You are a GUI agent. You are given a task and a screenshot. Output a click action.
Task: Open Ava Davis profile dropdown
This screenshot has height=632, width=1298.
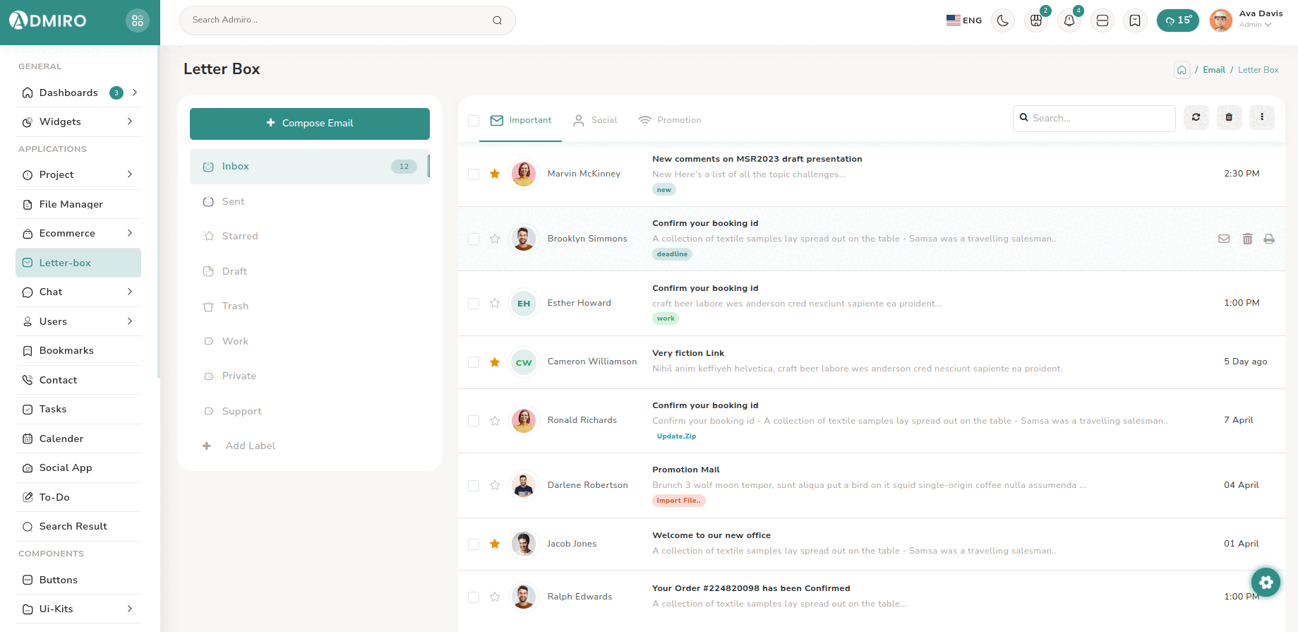(x=1247, y=20)
